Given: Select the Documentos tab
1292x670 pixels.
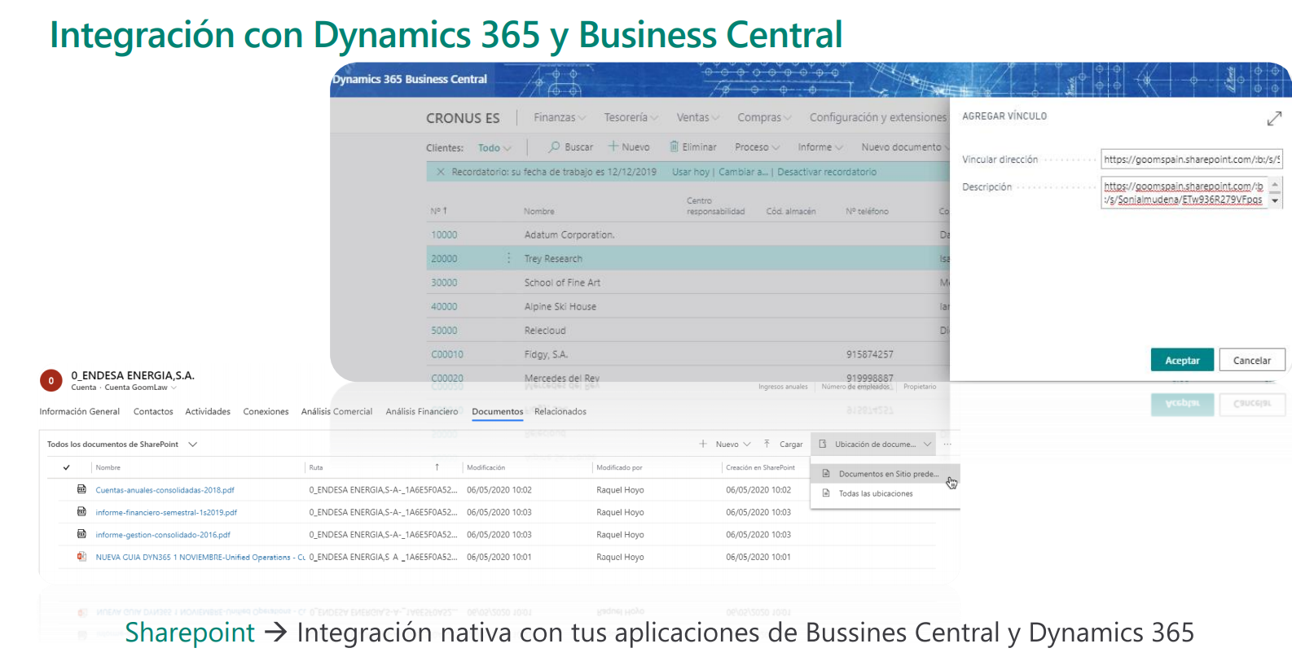Looking at the screenshot, I should 498,411.
